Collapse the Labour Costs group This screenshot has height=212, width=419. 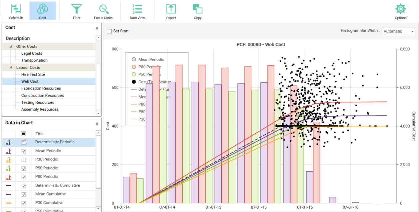point(10,68)
